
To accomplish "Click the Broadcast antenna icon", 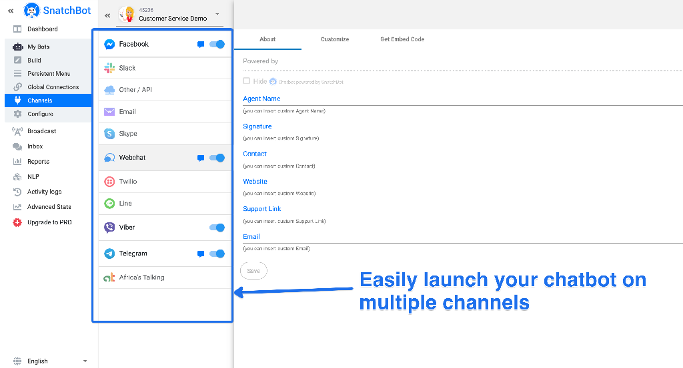I will pyautogui.click(x=17, y=131).
